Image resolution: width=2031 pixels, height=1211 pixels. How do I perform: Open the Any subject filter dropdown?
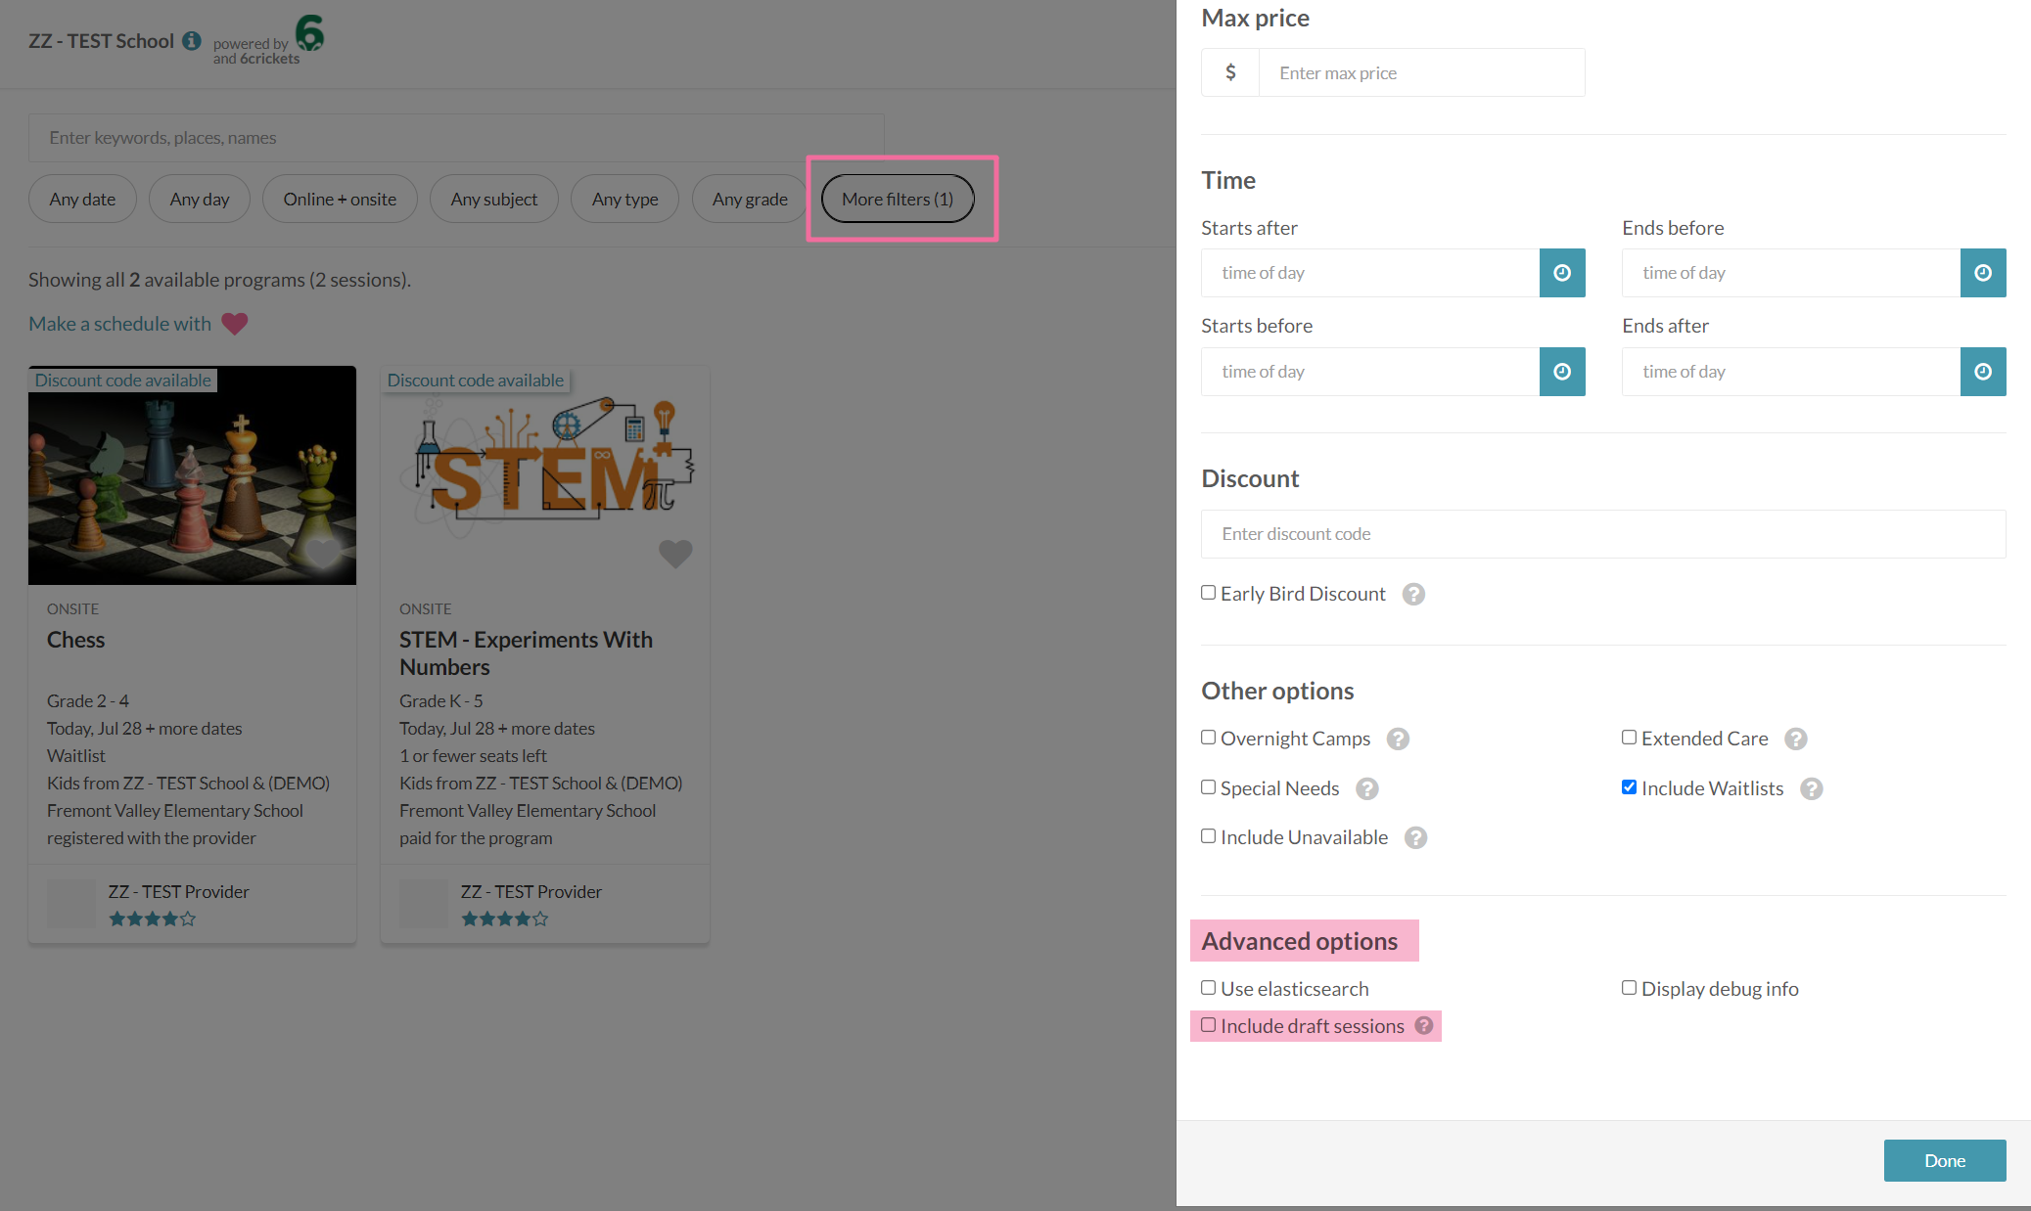493,199
